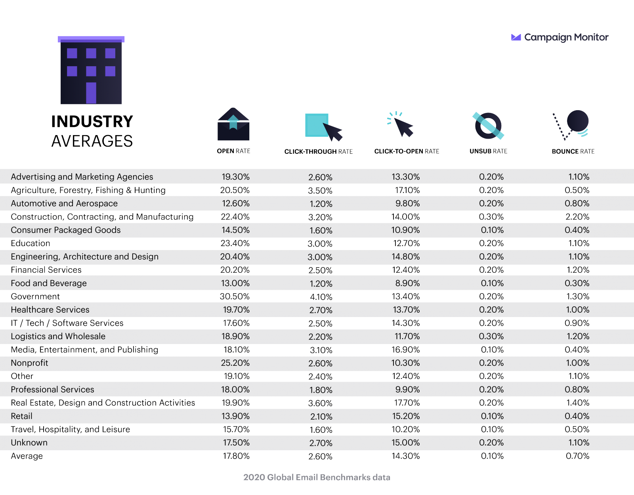
Task: Click the Agriculture, Forestry, Fishing & Hunting label
Action: tap(88, 190)
